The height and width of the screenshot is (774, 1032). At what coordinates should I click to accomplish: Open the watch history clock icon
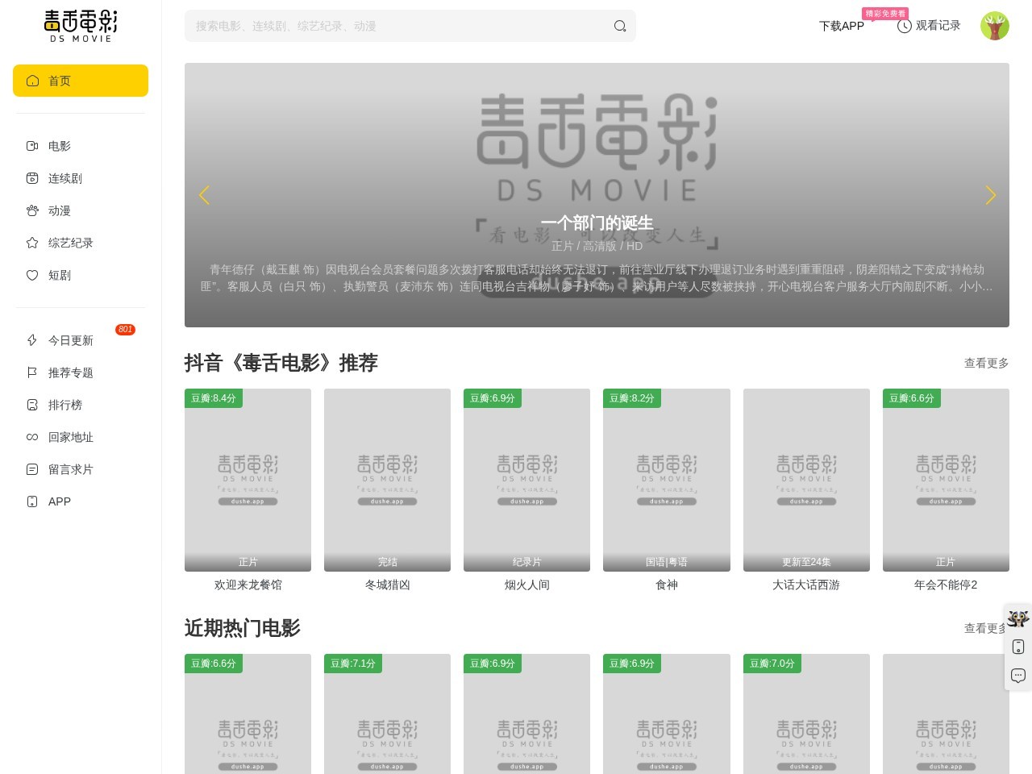(x=904, y=26)
